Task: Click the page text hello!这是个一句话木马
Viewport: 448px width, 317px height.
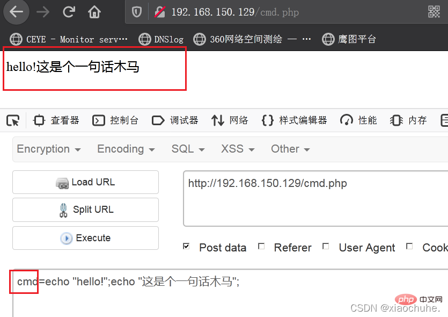Action: (73, 67)
